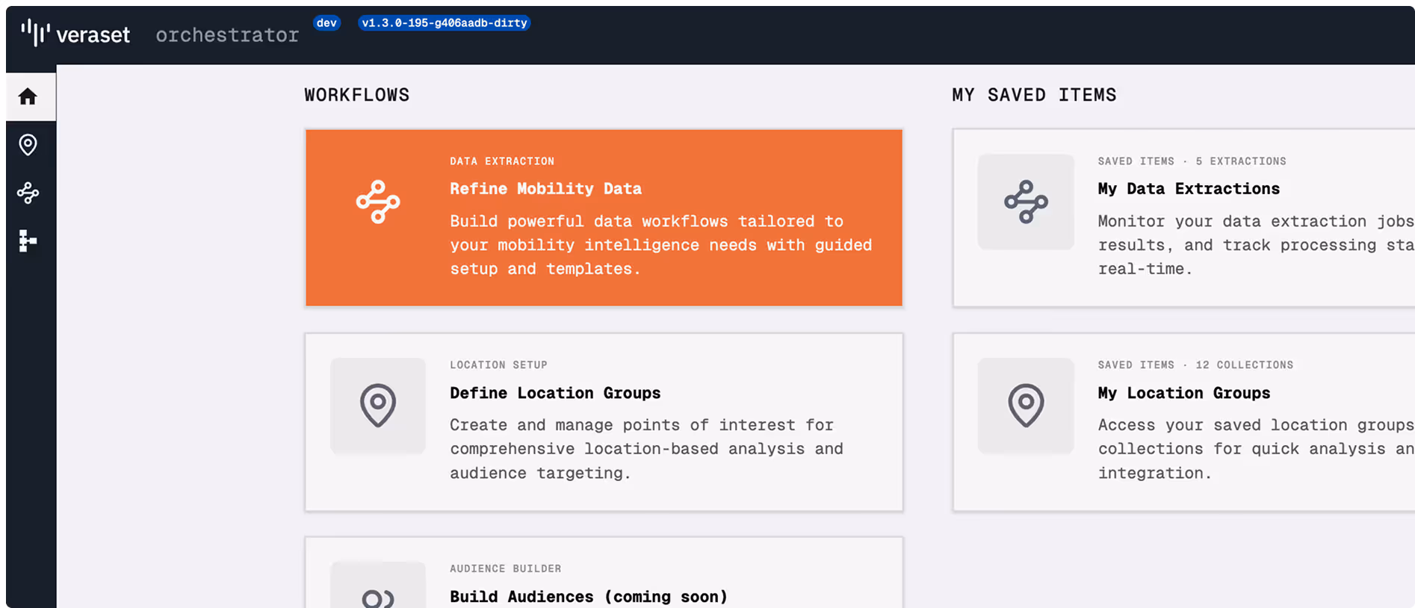Open the location pin sidebar icon
Image resolution: width=1415 pixels, height=608 pixels.
[28, 145]
